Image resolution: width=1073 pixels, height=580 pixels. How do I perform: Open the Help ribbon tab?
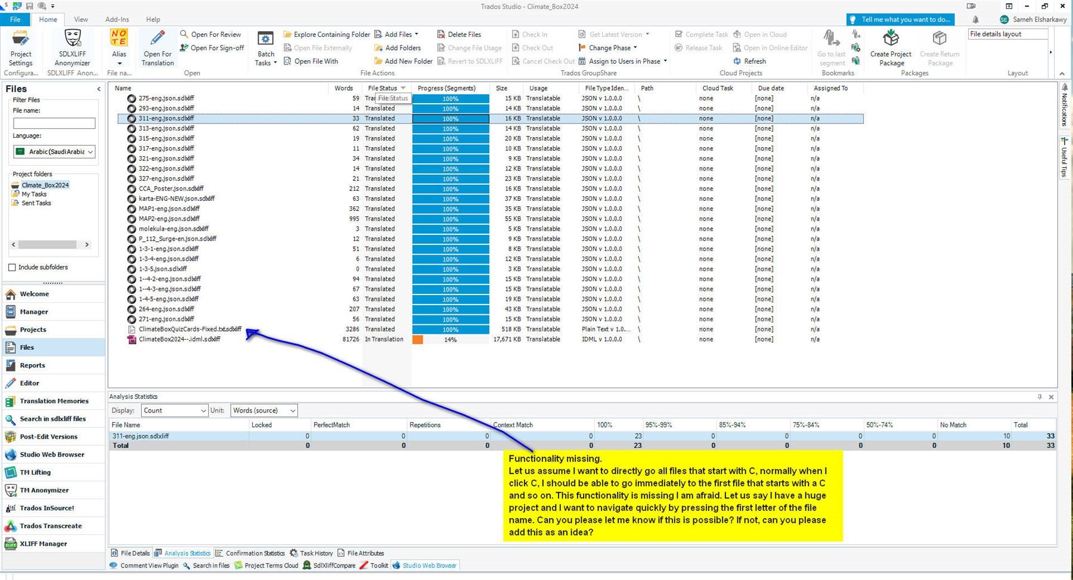[x=153, y=20]
